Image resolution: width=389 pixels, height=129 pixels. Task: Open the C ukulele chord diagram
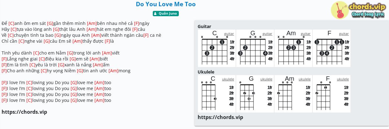click(x=217, y=94)
